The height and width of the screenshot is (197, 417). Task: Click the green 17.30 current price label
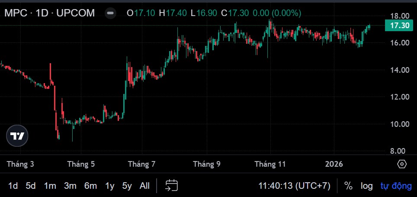pyautogui.click(x=397, y=26)
